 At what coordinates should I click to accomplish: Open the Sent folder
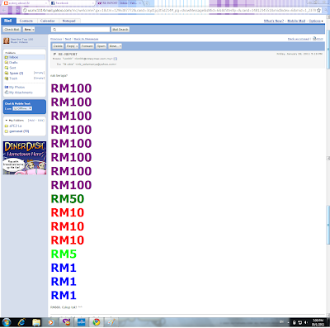pyautogui.click(x=12, y=68)
